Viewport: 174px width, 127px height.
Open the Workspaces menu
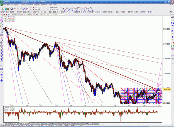pyautogui.click(x=15, y=5)
